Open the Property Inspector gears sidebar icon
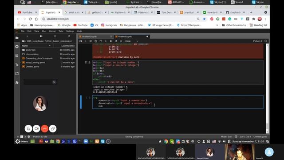The height and width of the screenshot is (160, 284). pos(17,64)
